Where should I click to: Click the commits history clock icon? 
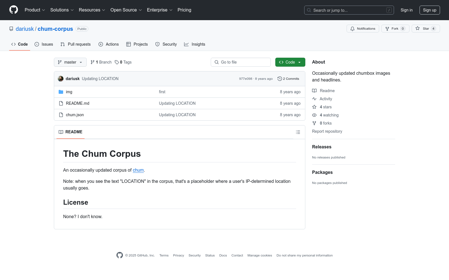pos(280,79)
